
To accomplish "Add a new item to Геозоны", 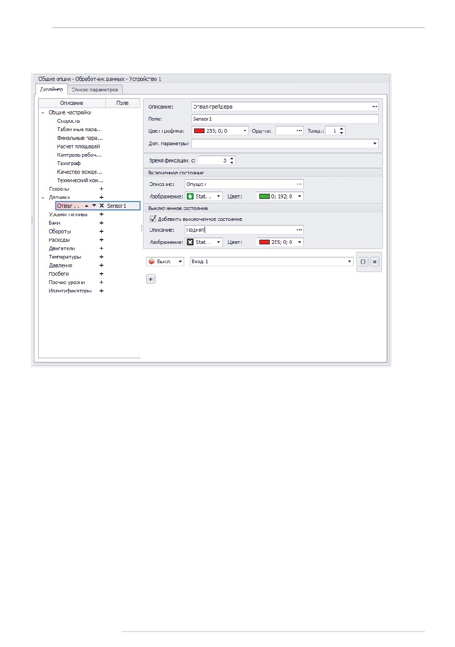I will pyautogui.click(x=101, y=189).
